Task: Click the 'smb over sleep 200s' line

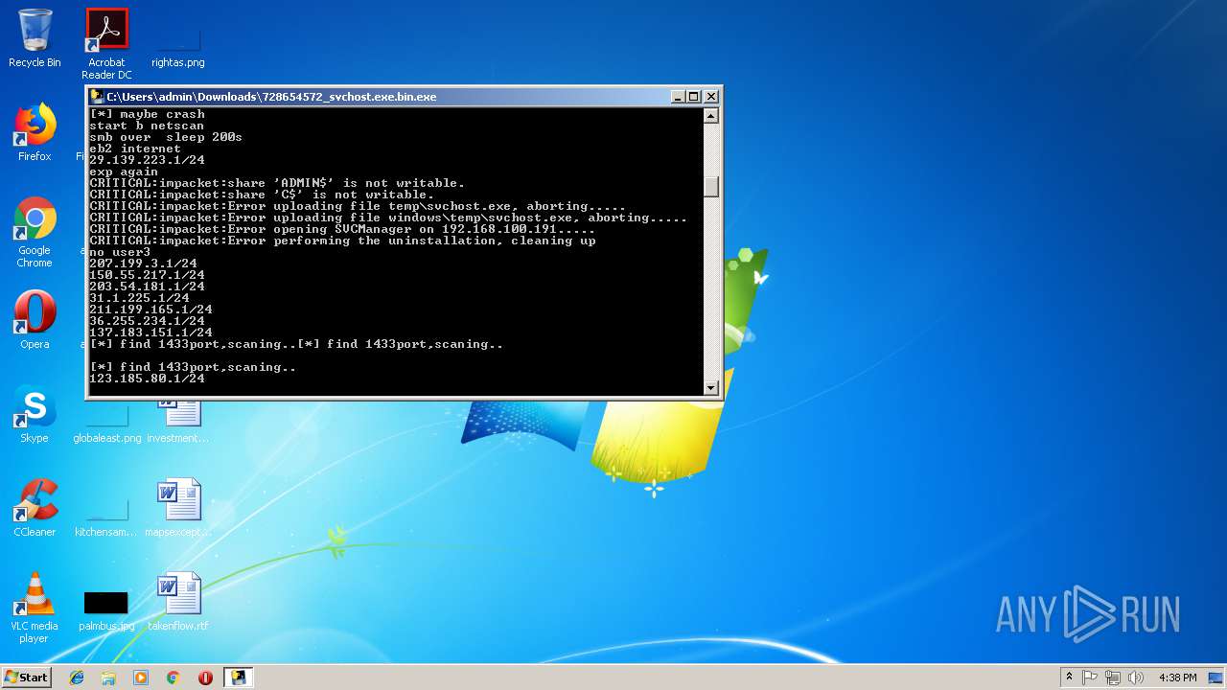Action: tap(166, 137)
